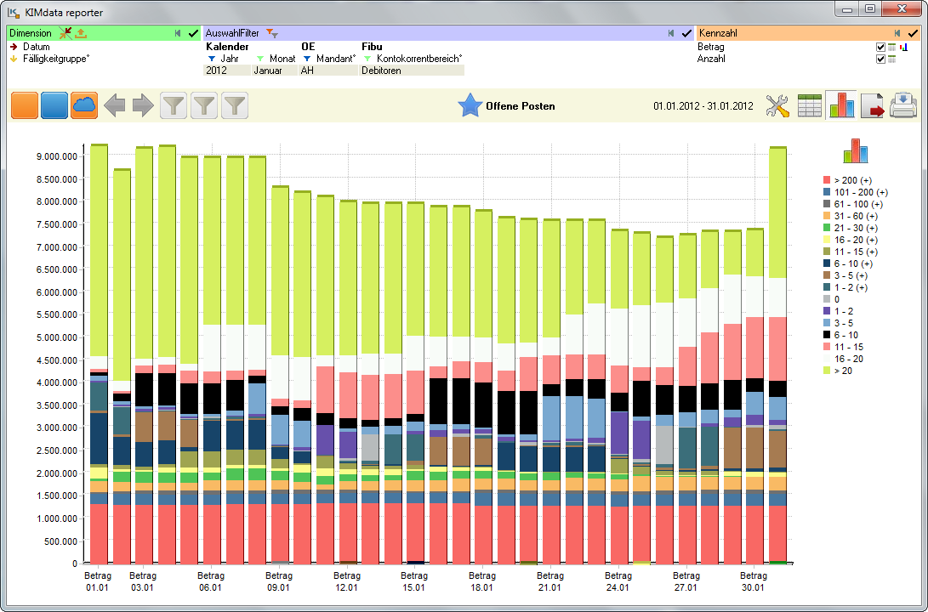This screenshot has height=612, width=928.
Task: Click the Offene Posten star favorite
Action: [x=470, y=106]
